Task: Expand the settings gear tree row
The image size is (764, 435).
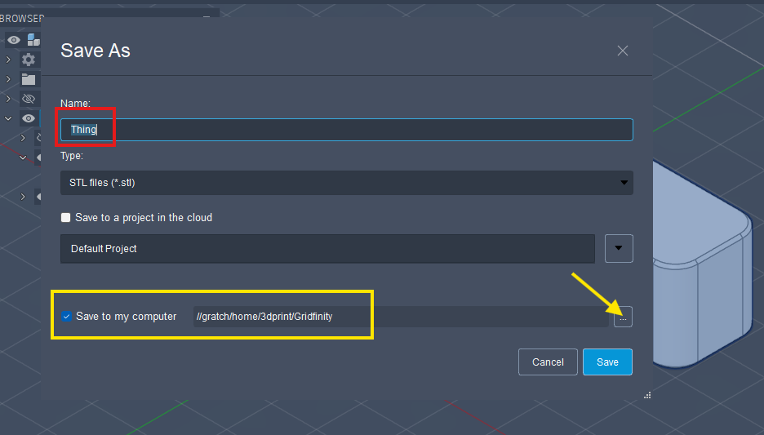Action: pos(8,60)
